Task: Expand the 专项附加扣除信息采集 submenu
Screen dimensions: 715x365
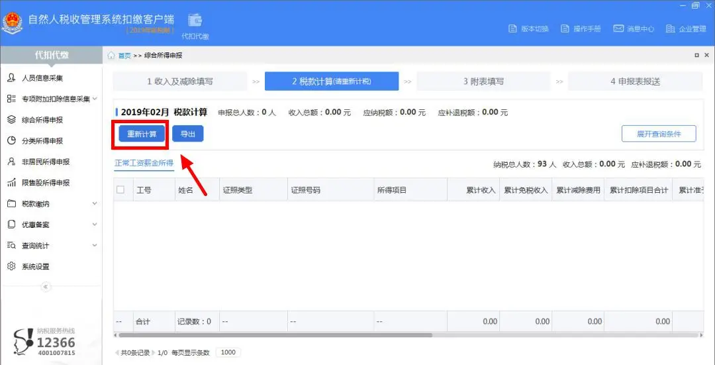Action: click(95, 99)
